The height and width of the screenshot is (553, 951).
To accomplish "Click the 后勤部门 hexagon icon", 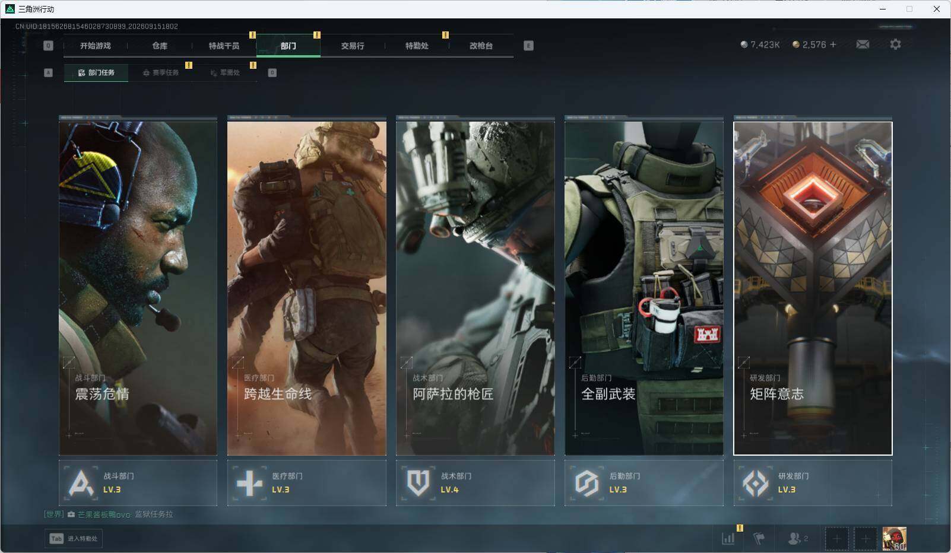I will coord(587,483).
